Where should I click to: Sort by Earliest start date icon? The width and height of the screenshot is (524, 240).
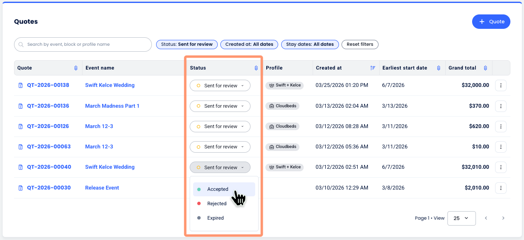tap(439, 68)
